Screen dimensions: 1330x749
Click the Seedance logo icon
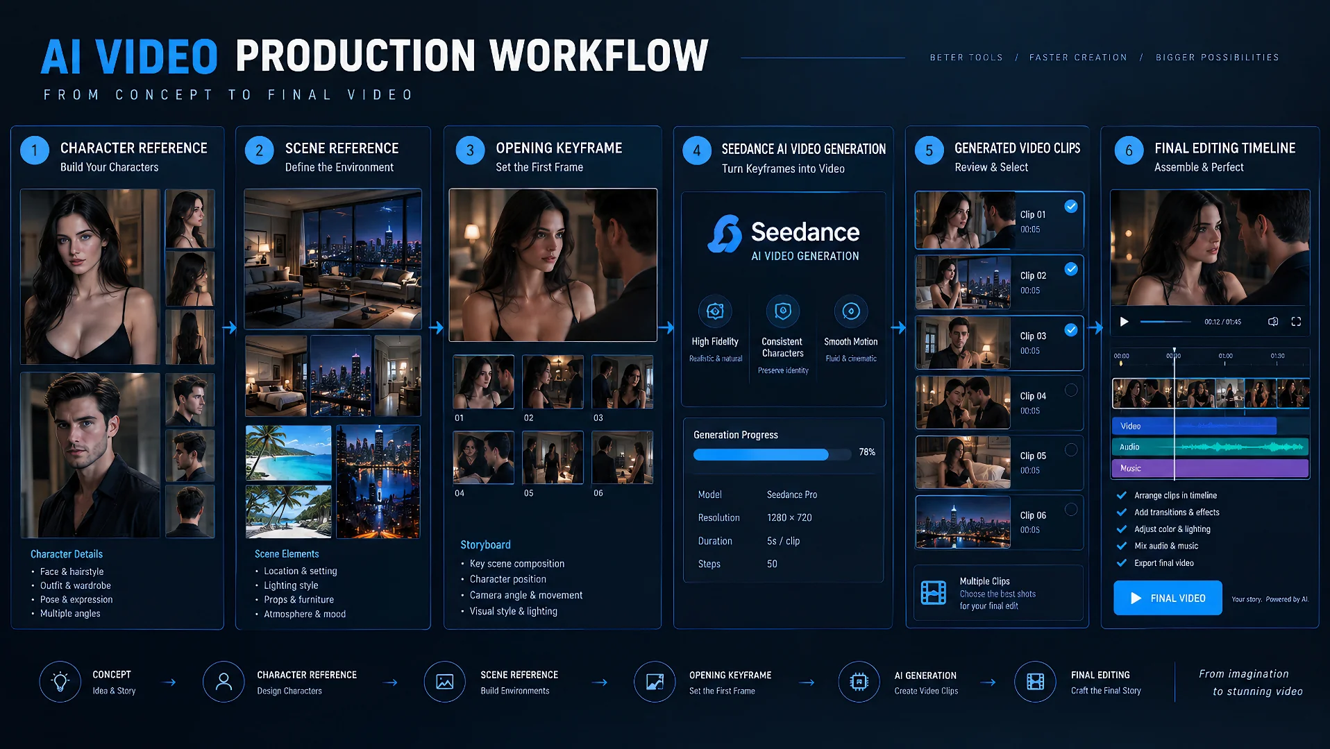click(x=725, y=234)
